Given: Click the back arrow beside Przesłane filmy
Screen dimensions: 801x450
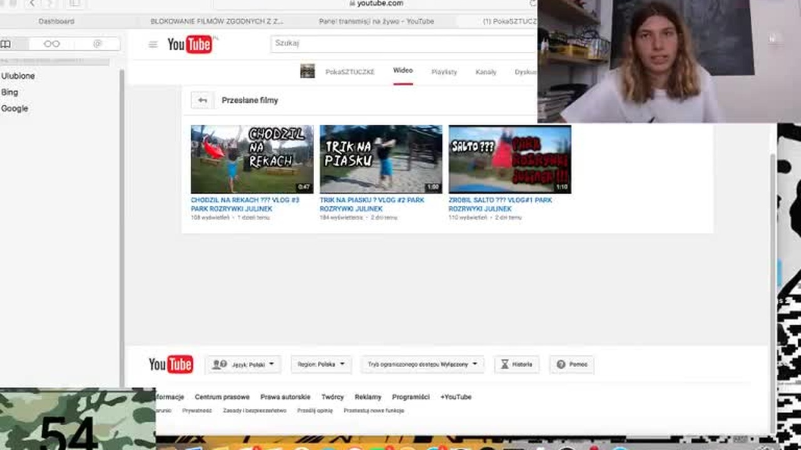Looking at the screenshot, I should pos(202,100).
